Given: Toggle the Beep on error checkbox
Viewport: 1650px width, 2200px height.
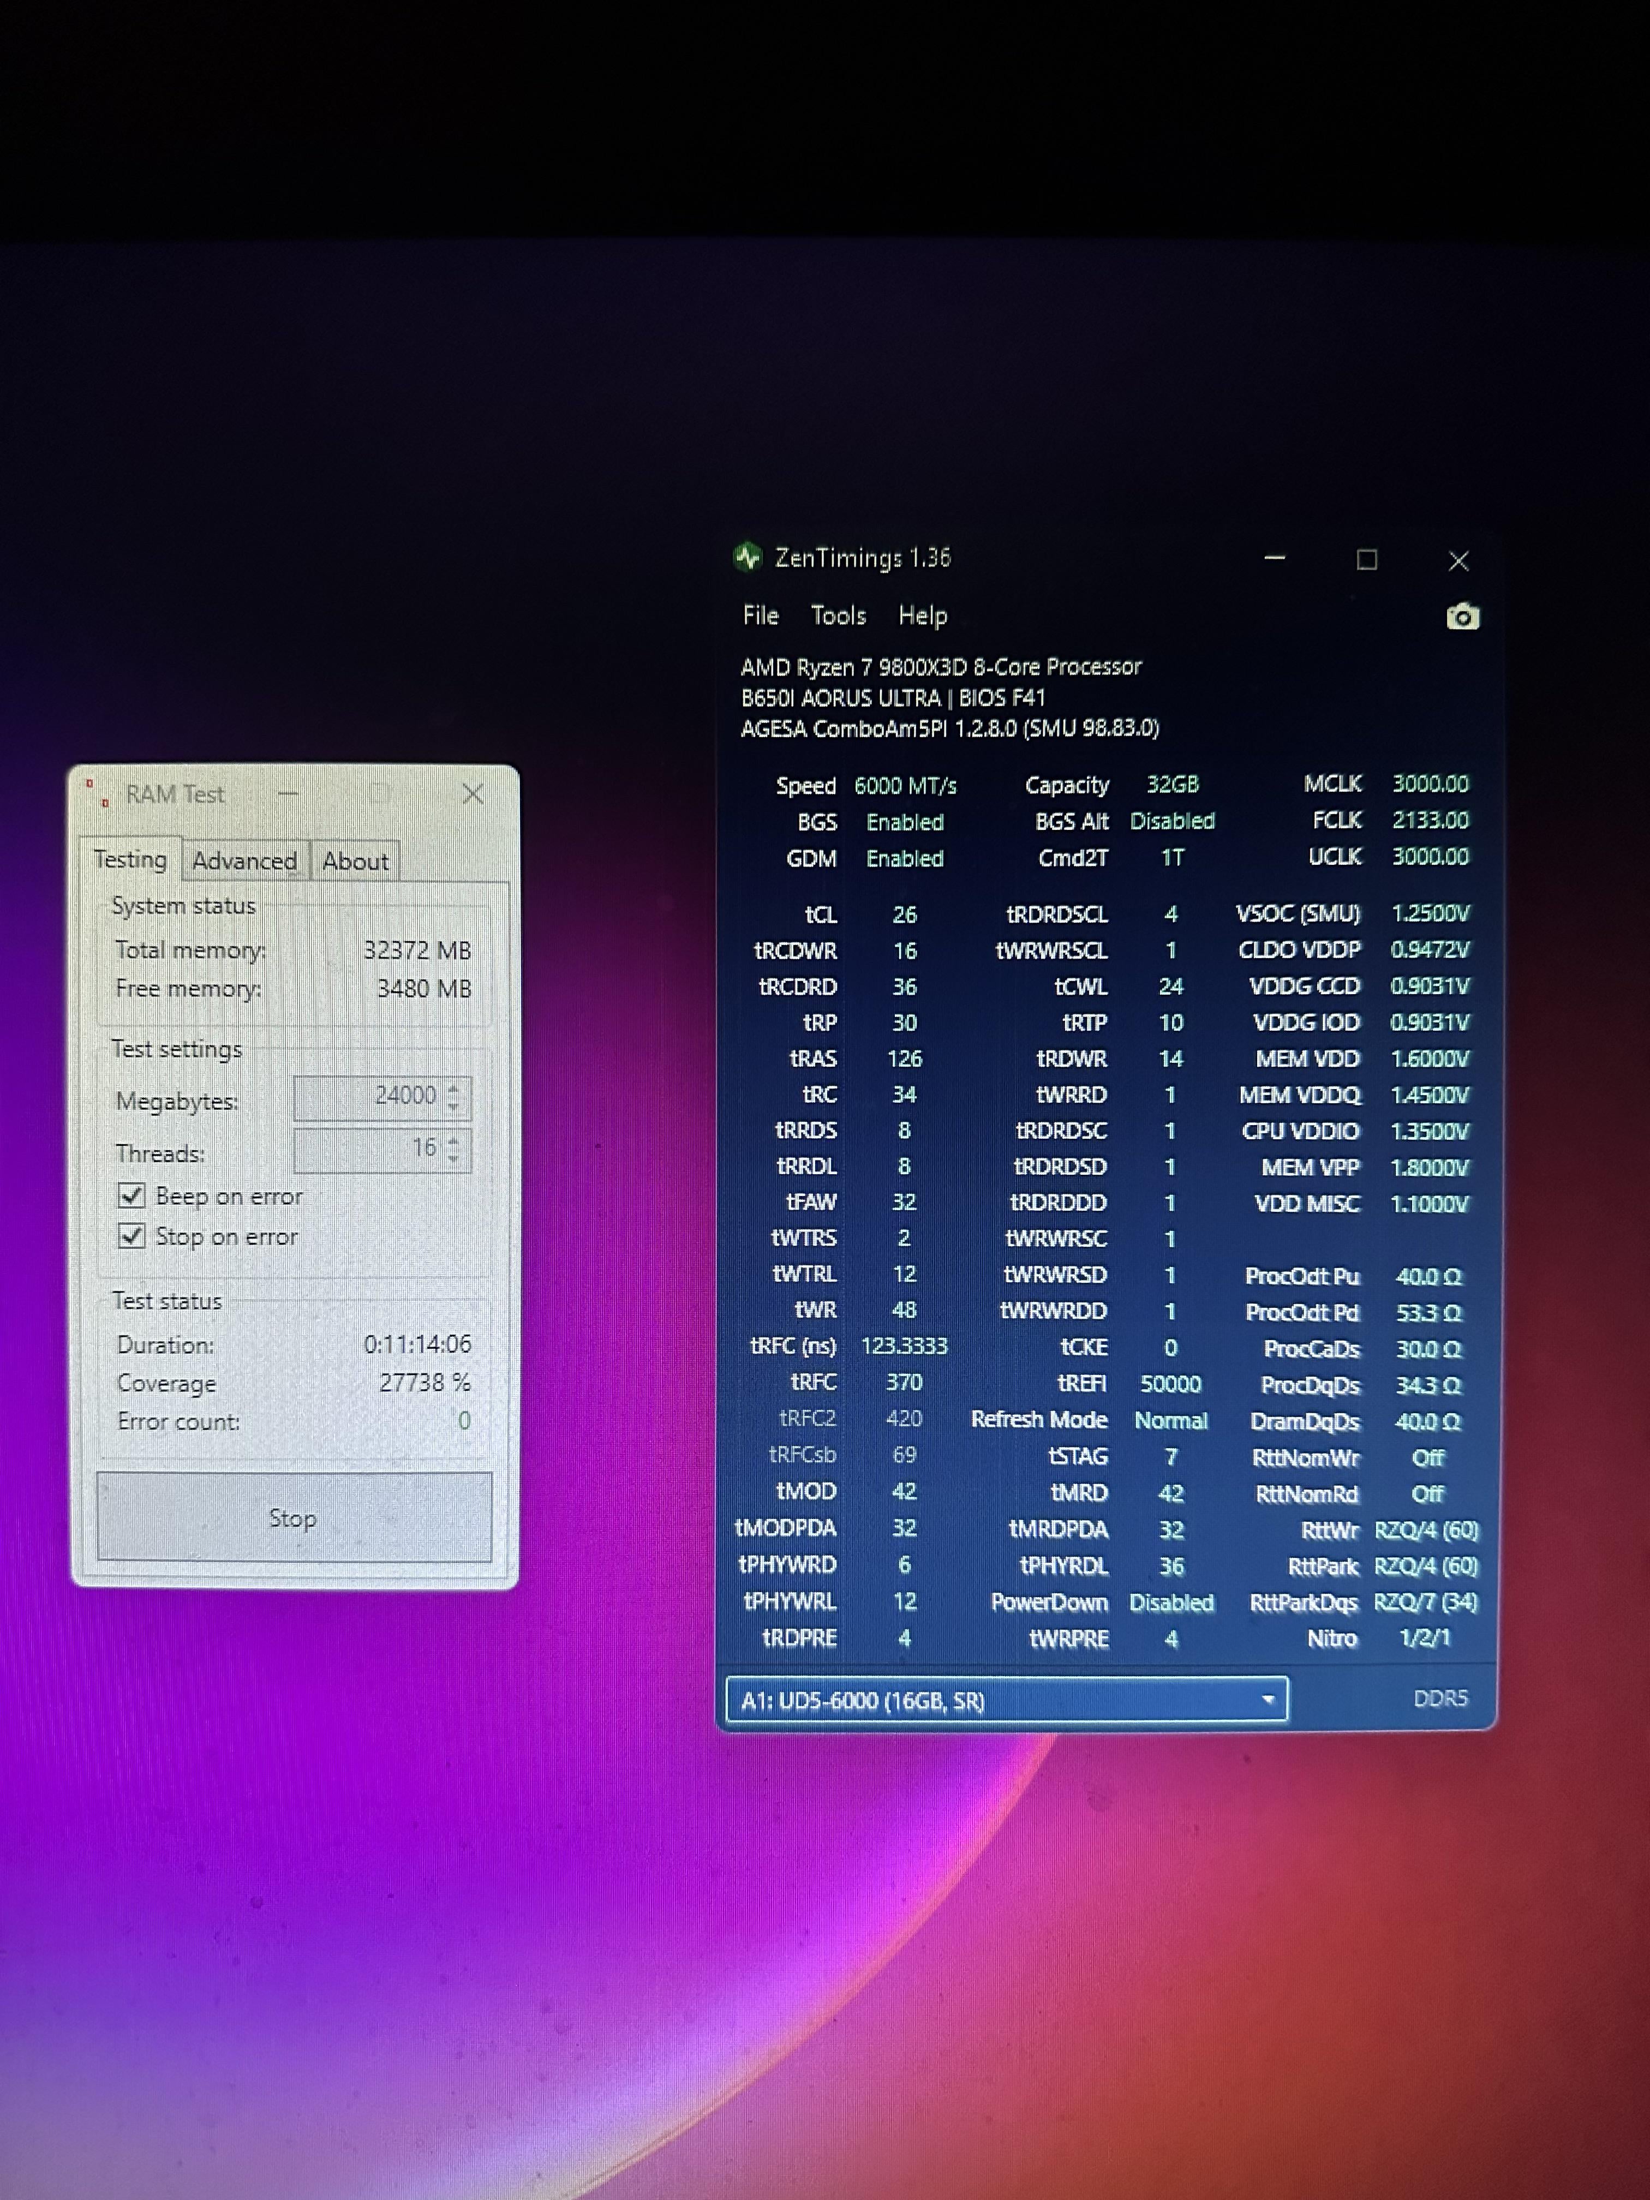Looking at the screenshot, I should click(131, 1195).
